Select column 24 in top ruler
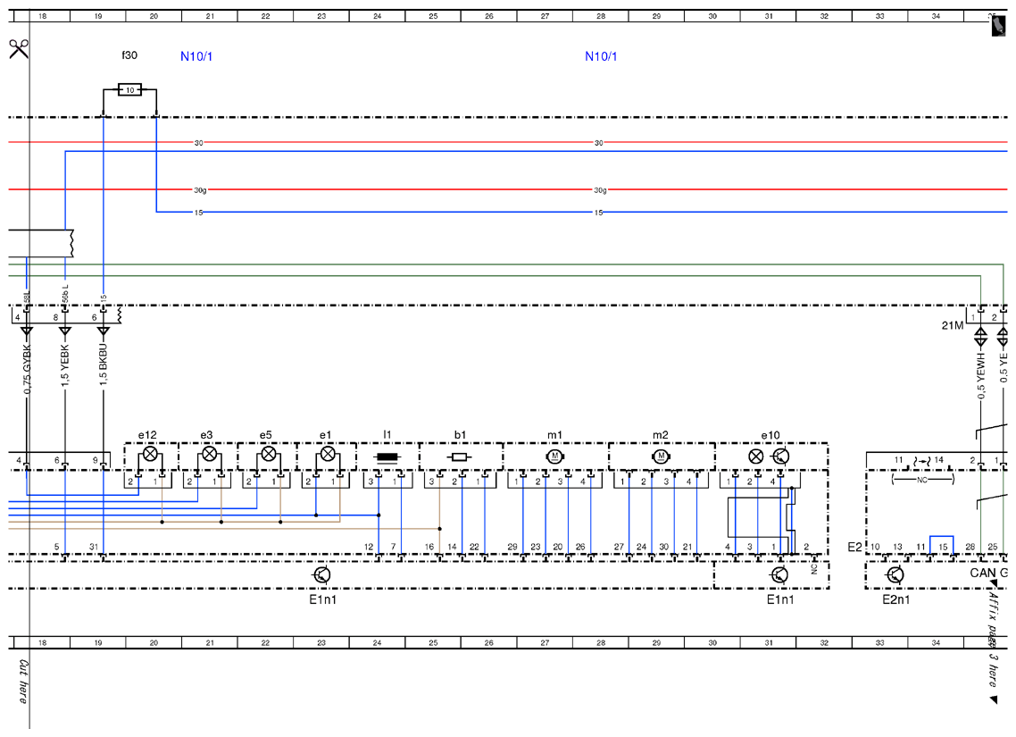 [377, 16]
